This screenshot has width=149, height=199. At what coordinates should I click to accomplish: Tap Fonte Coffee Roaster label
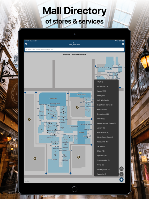(x=114, y=72)
